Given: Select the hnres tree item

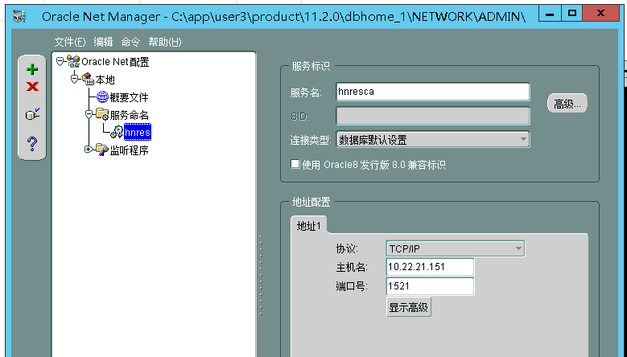Looking at the screenshot, I should (x=138, y=132).
